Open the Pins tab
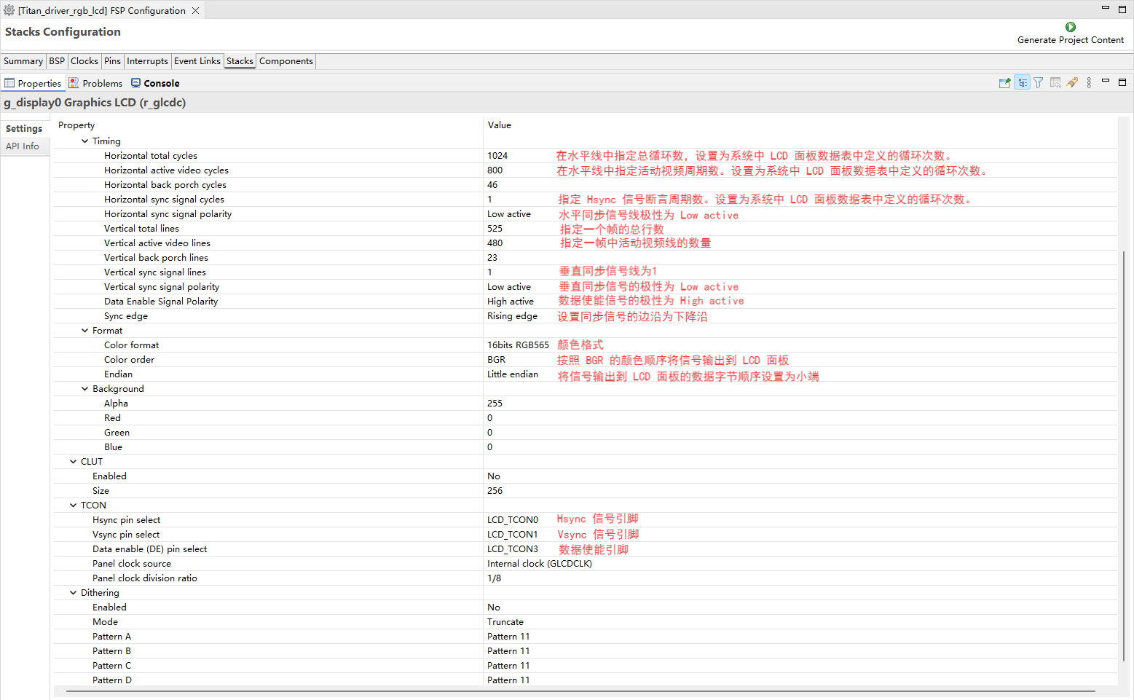 pos(112,61)
